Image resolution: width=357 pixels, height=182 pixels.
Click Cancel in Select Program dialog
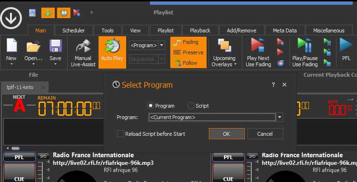click(x=265, y=134)
